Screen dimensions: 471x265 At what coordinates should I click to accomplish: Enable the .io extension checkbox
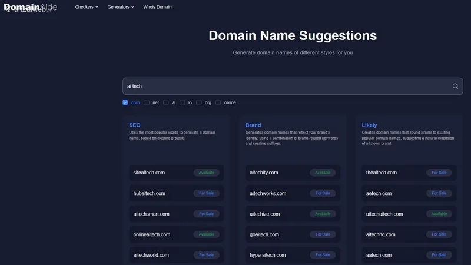pyautogui.click(x=183, y=102)
